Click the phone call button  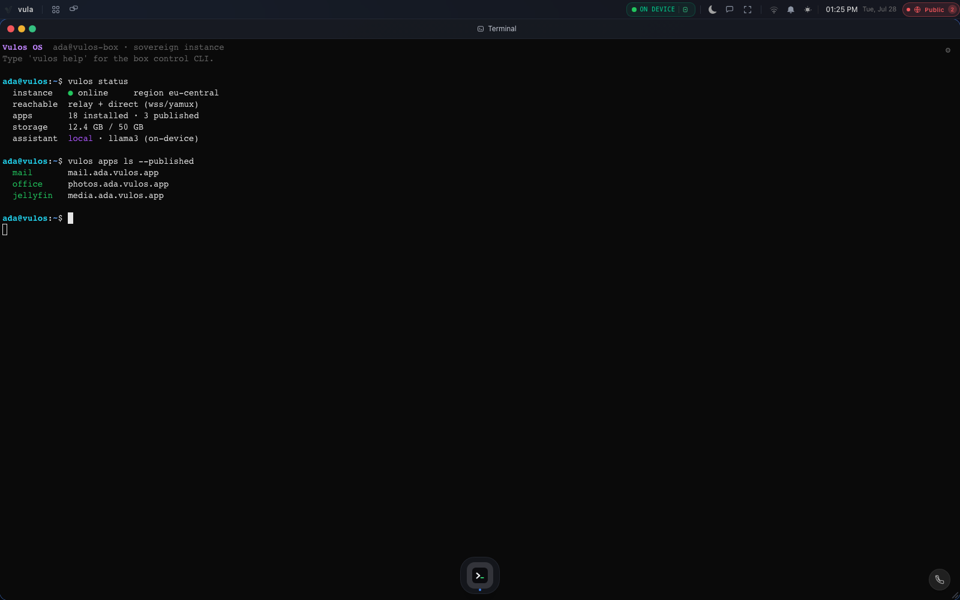(940, 580)
